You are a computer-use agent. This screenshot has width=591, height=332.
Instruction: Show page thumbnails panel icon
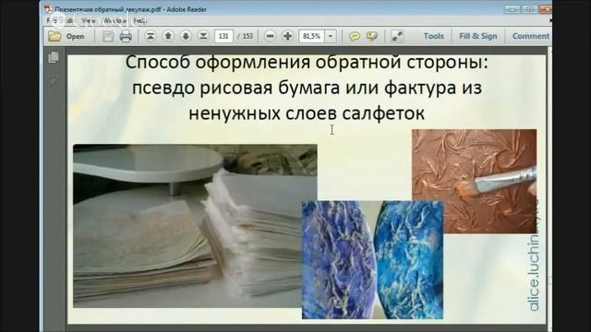click(x=54, y=57)
